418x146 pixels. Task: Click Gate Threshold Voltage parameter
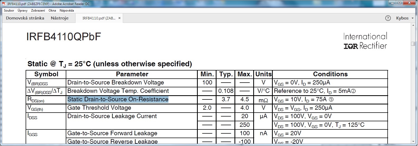point(99,108)
